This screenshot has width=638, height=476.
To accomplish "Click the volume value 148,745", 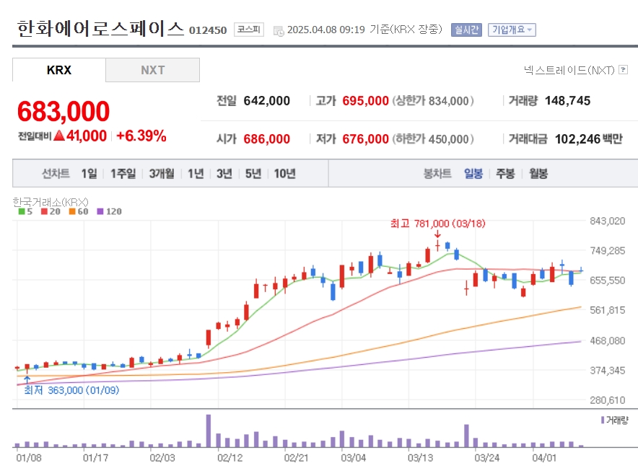I will [567, 101].
